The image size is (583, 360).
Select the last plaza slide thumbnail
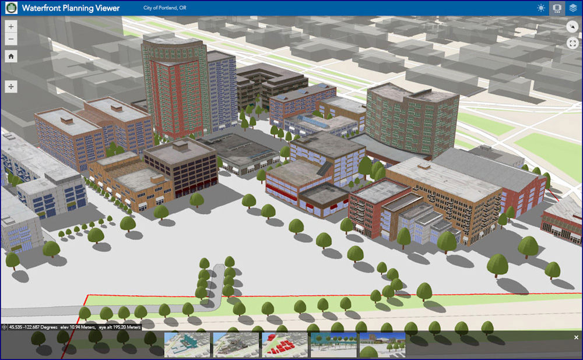pos(382,345)
